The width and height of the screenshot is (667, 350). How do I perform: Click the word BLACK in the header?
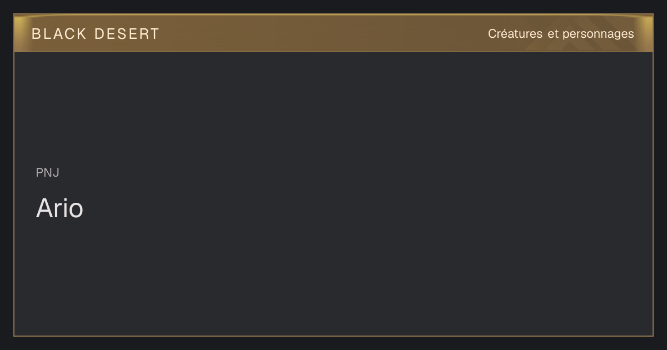pyautogui.click(x=59, y=34)
